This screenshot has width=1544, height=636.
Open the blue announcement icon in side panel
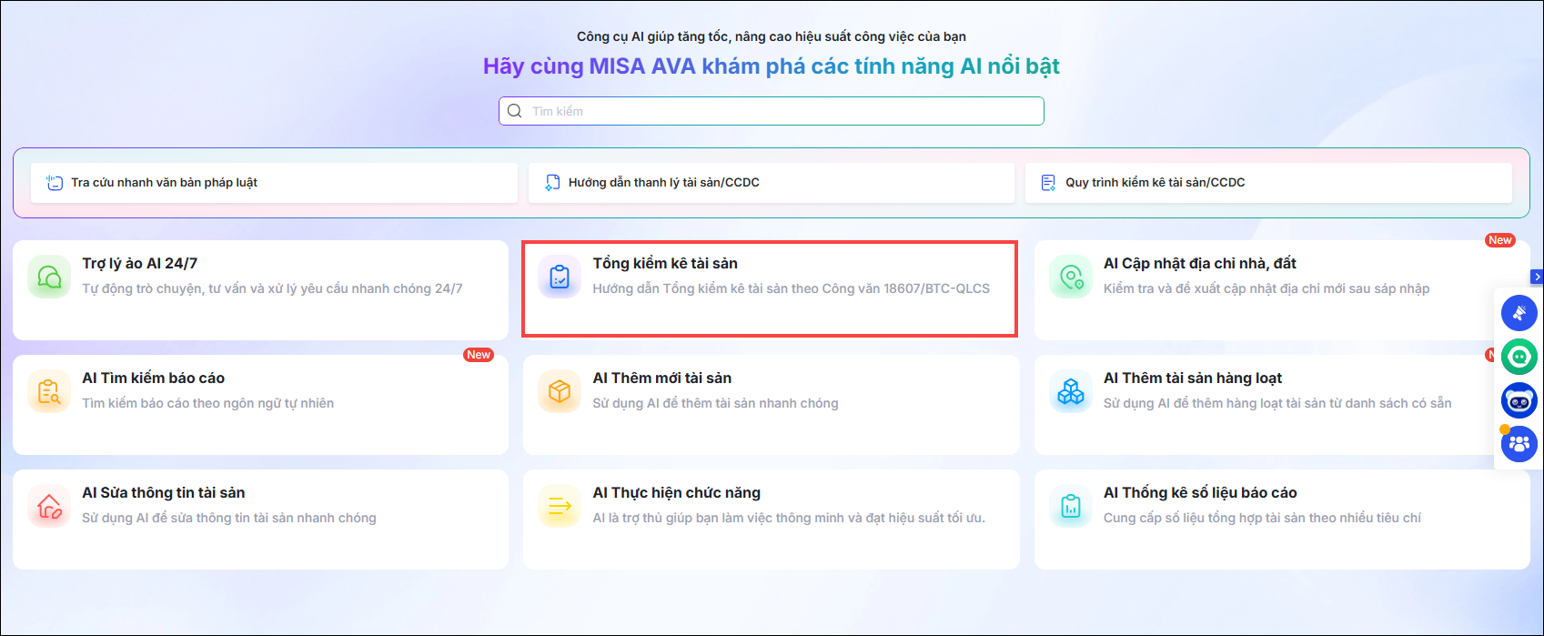coord(1519,313)
